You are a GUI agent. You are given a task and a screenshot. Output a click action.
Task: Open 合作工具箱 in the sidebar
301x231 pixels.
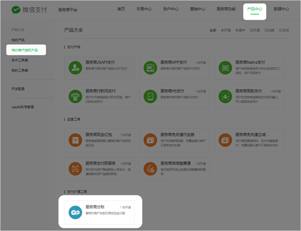pyautogui.click(x=20, y=60)
